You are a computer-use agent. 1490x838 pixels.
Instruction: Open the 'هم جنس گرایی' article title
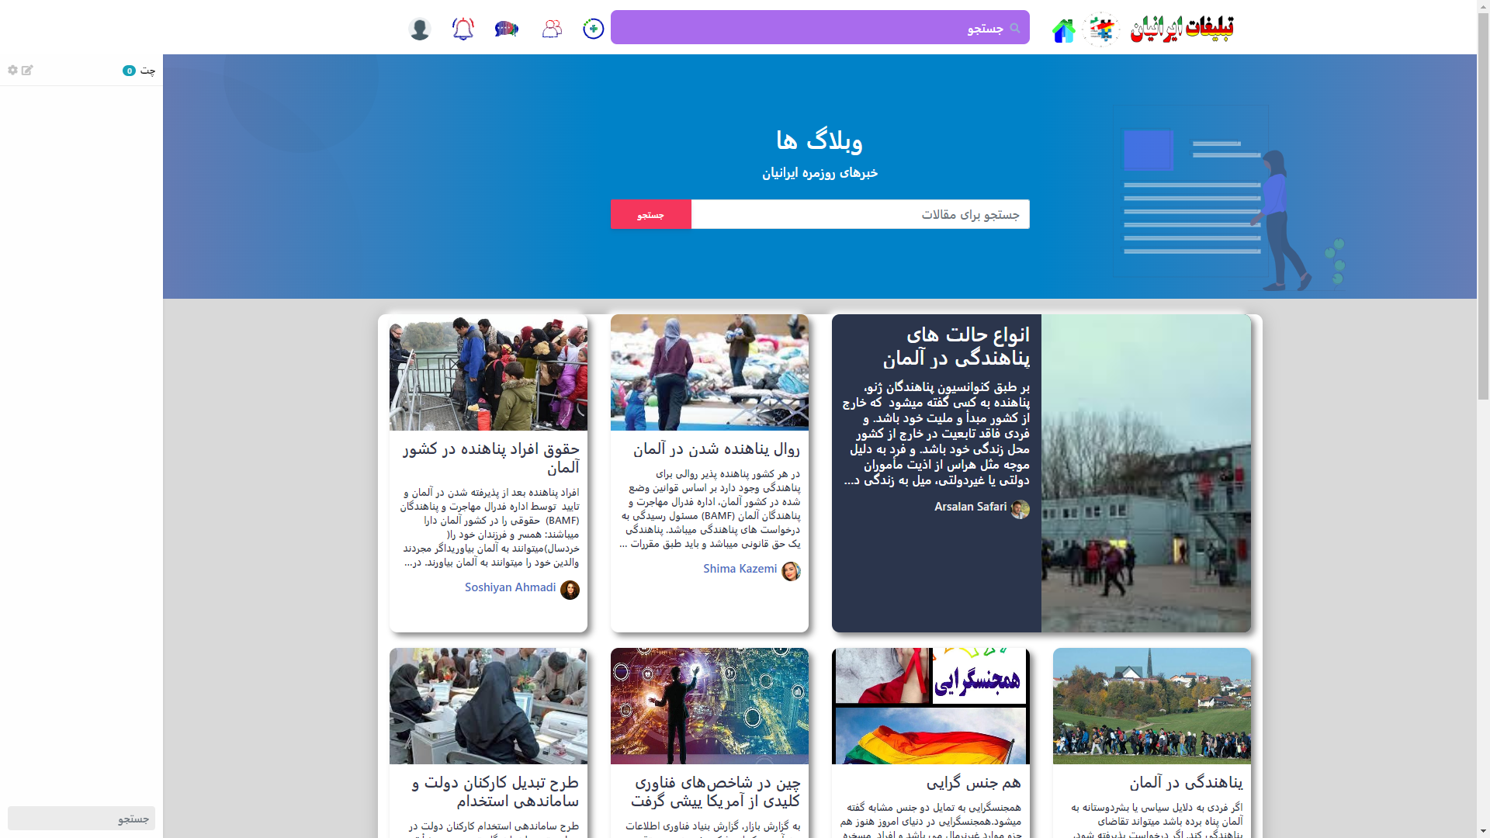(973, 782)
